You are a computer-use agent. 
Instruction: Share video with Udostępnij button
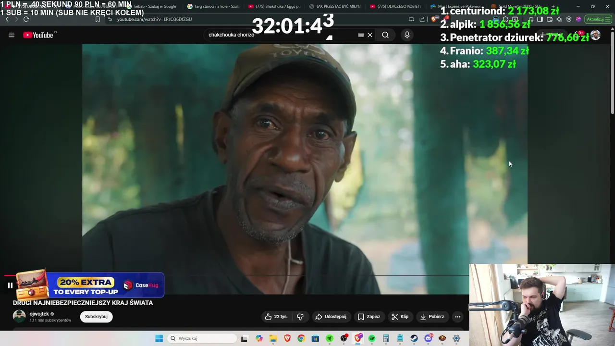click(331, 317)
